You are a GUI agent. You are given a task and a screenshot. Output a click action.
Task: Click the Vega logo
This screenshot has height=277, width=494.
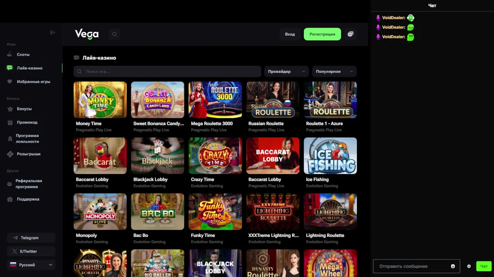(87, 34)
